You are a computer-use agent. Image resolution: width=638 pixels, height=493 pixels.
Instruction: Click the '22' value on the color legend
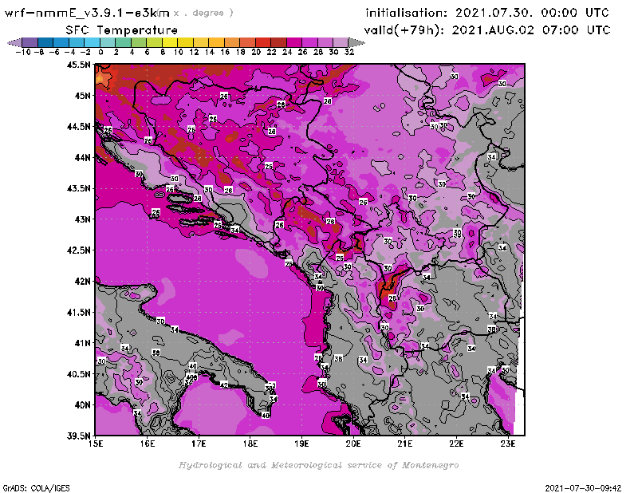[271, 52]
